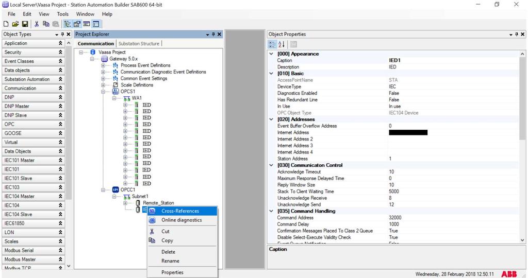
Task: Click the OPCC1 client icon
Action: pos(115,189)
